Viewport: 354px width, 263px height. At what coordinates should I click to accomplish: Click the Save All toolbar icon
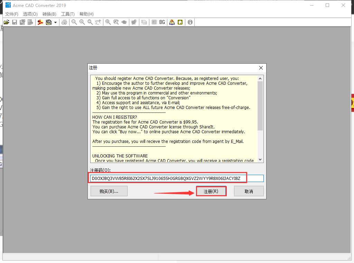(x=22, y=22)
